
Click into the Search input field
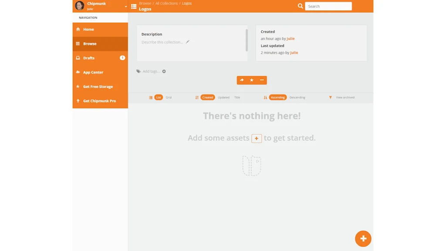(x=328, y=7)
